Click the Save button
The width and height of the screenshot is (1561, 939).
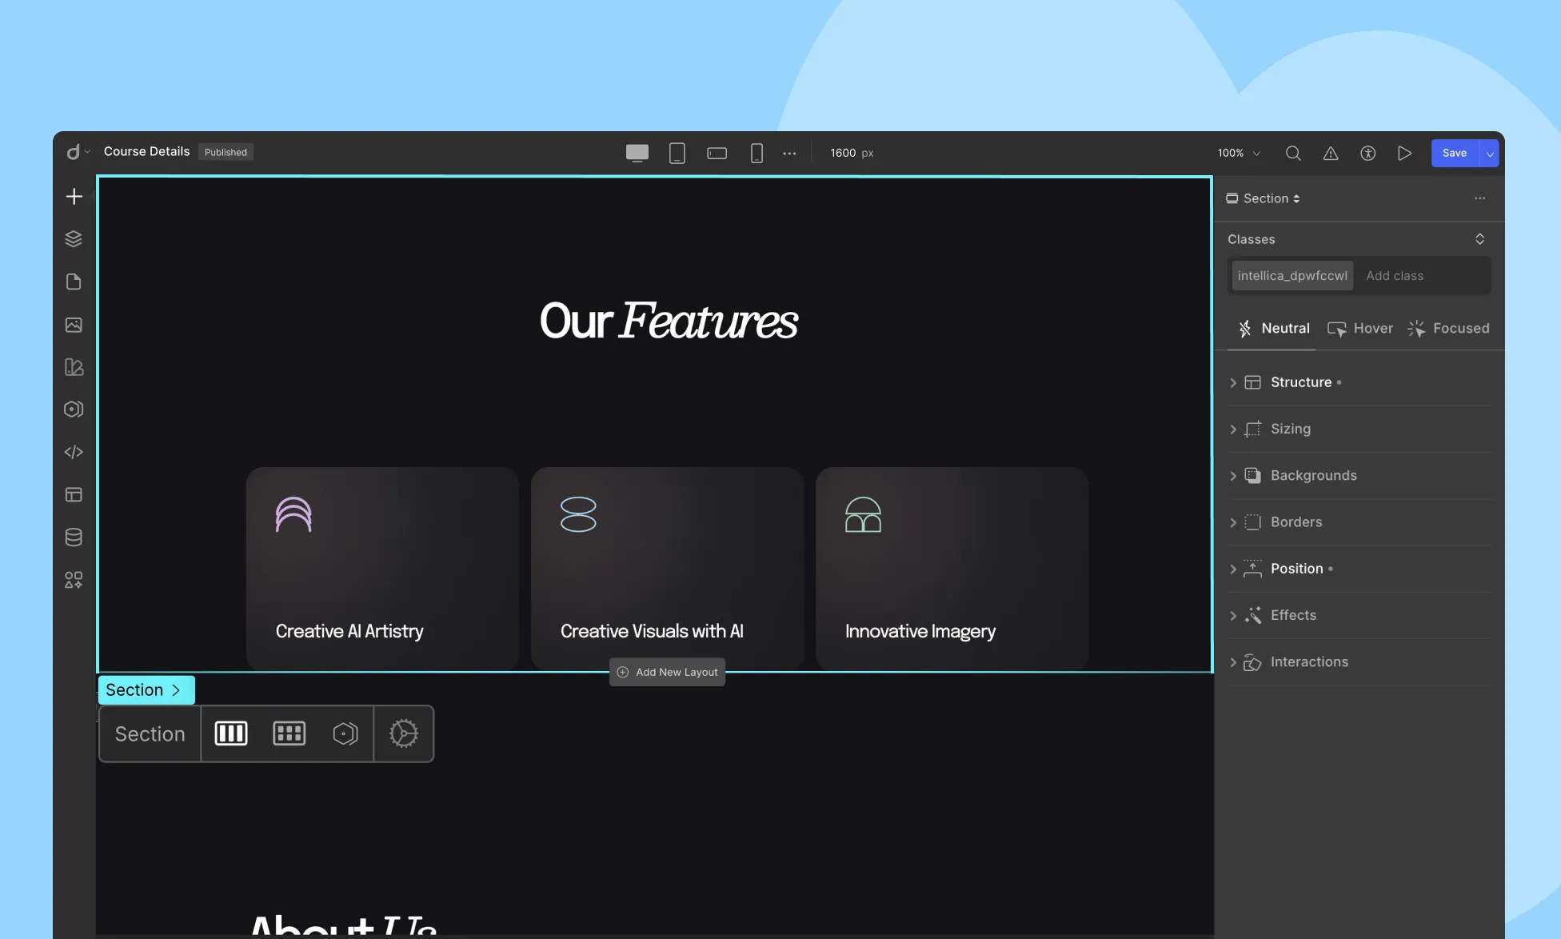pyautogui.click(x=1455, y=153)
